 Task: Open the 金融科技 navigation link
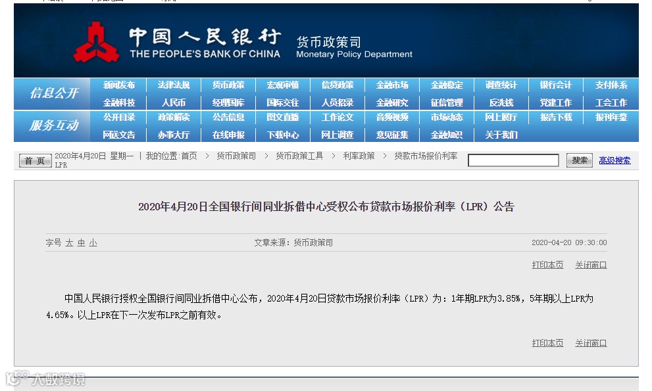[119, 103]
